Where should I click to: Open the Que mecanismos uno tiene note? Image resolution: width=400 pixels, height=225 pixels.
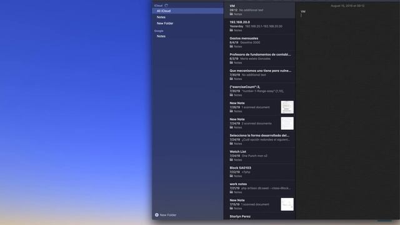[260, 75]
